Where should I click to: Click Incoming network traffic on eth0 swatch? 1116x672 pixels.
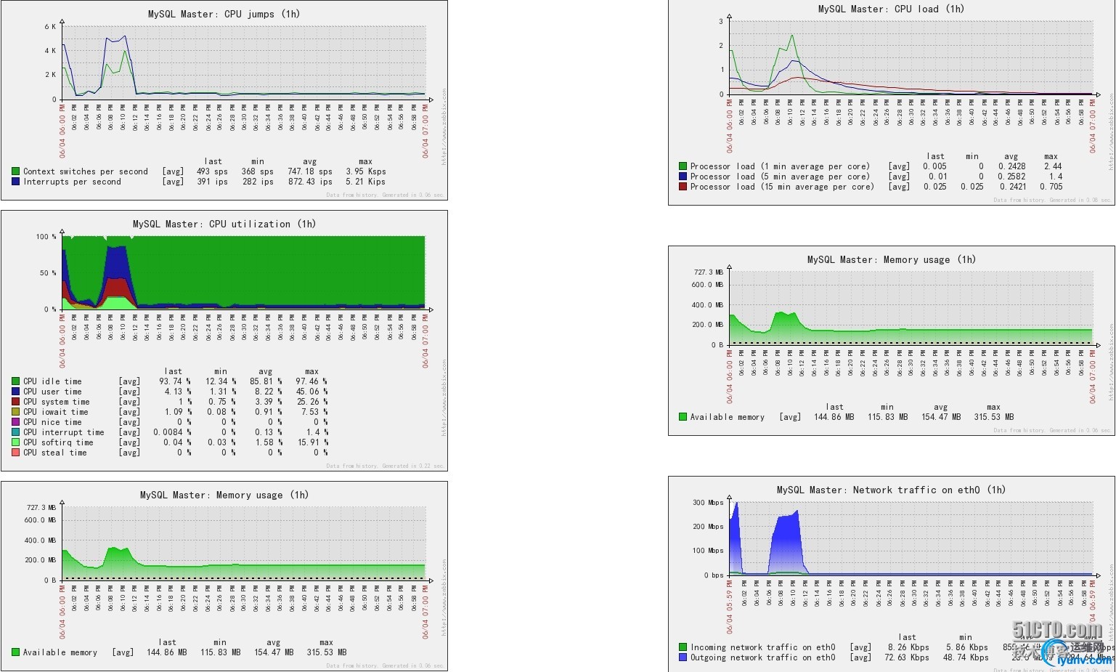pos(683,647)
